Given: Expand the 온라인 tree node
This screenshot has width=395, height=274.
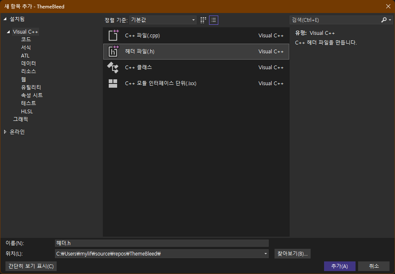Looking at the screenshot, I should (x=5, y=132).
